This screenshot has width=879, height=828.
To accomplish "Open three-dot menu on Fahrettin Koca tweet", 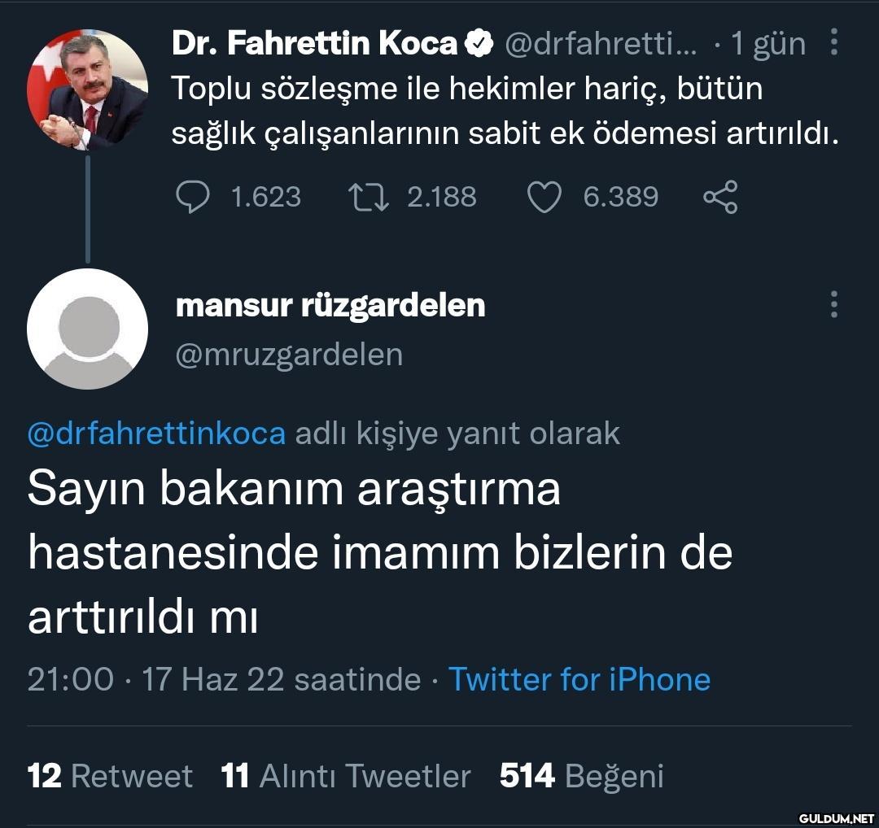I will pyautogui.click(x=833, y=42).
